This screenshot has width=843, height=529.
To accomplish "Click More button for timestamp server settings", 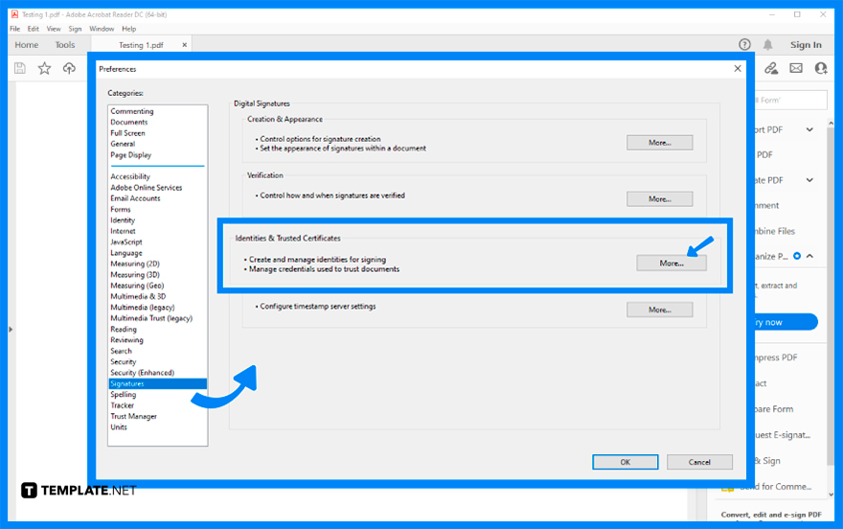I will tap(660, 310).
